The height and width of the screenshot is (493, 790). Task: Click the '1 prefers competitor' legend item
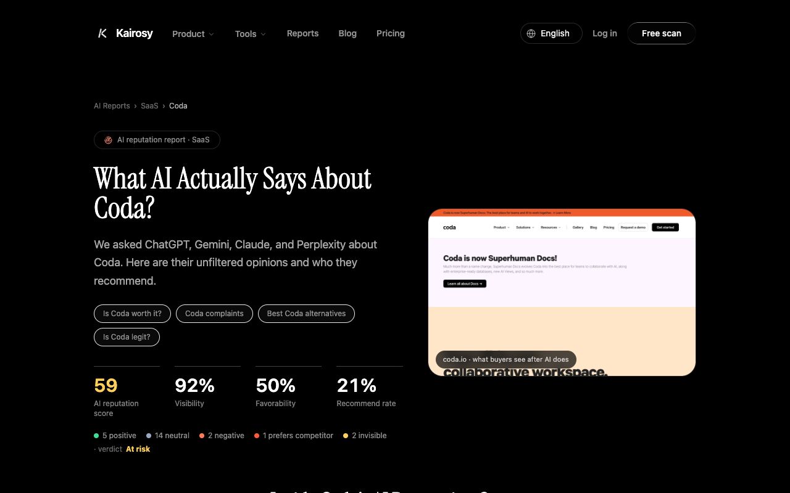click(294, 436)
